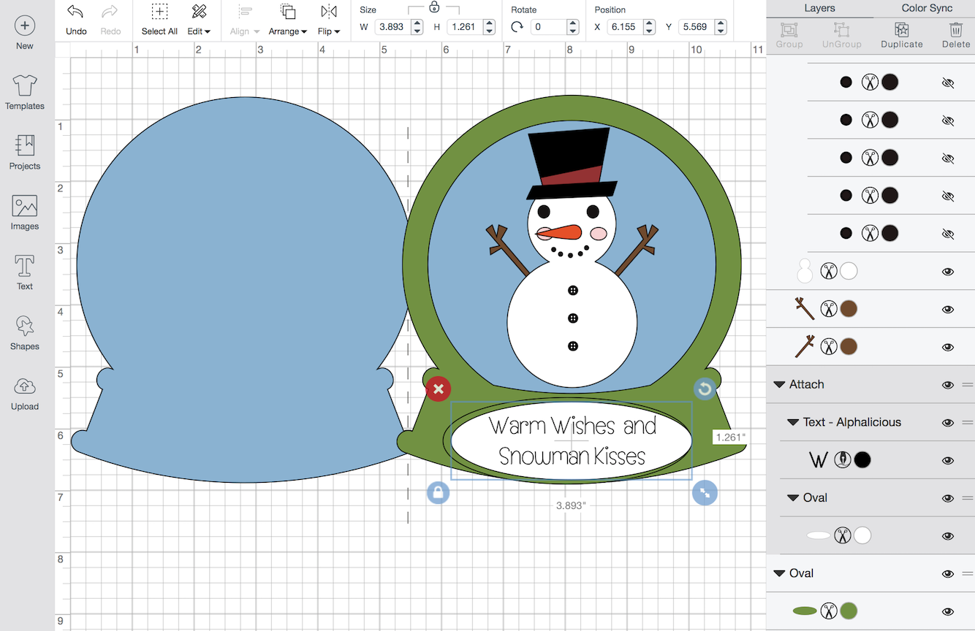Screen dimensions: 975x631
Task: Click the cut icon on green oval layer
Action: point(829,611)
